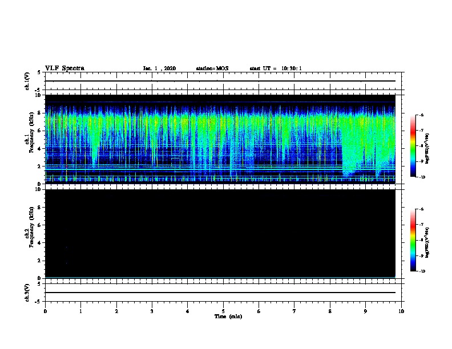Screen dimensions: 452x349
Task: Click the "Time (min)" axis label
Action: (228, 316)
